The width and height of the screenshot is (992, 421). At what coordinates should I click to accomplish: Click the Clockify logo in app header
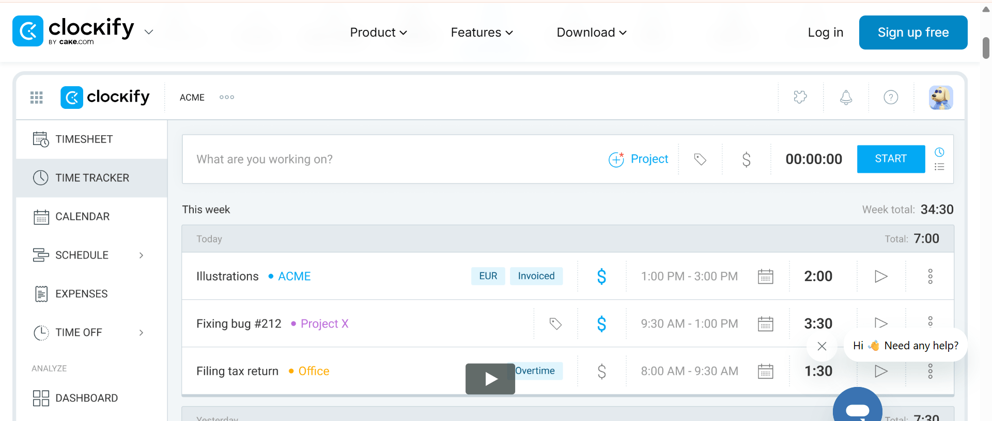click(x=105, y=97)
